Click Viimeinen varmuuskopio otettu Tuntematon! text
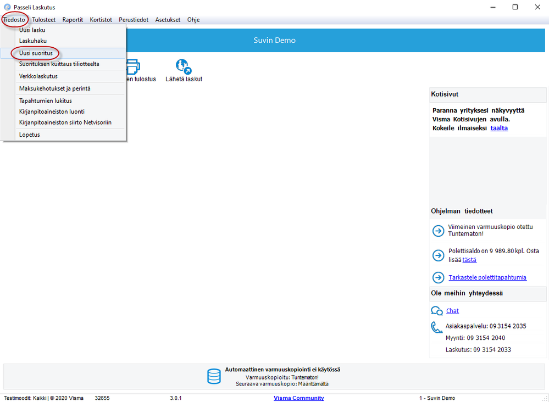Screen dimensions: 549x402 490,231
